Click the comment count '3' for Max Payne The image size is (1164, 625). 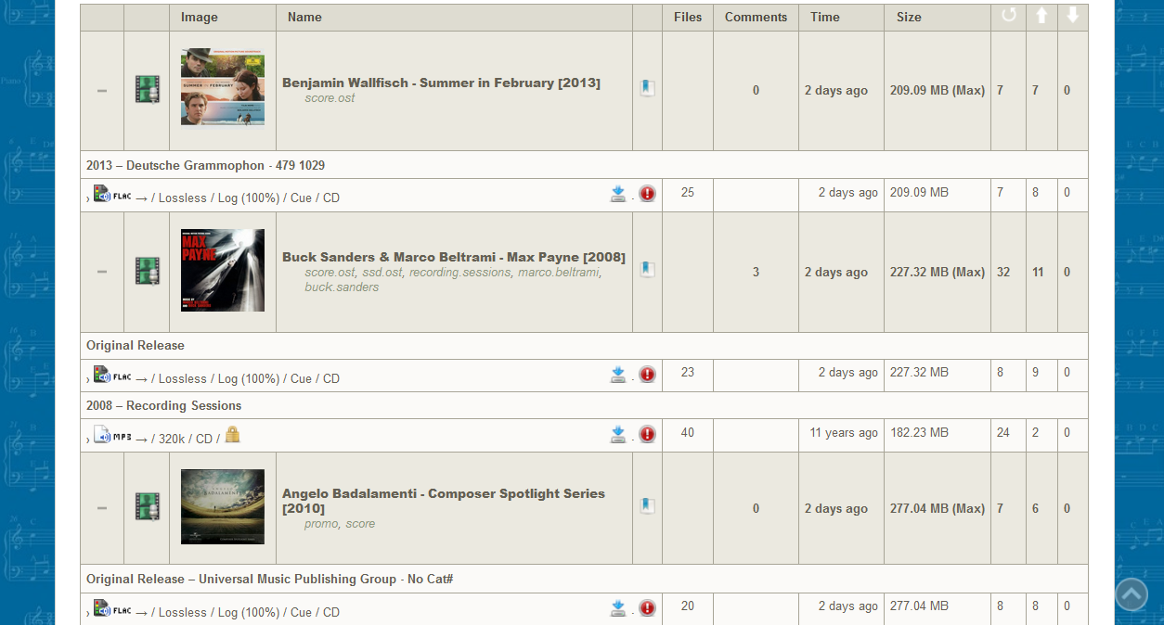point(756,272)
